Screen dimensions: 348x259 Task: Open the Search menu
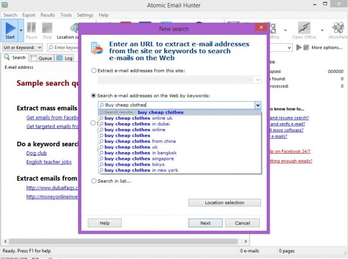(x=10, y=15)
